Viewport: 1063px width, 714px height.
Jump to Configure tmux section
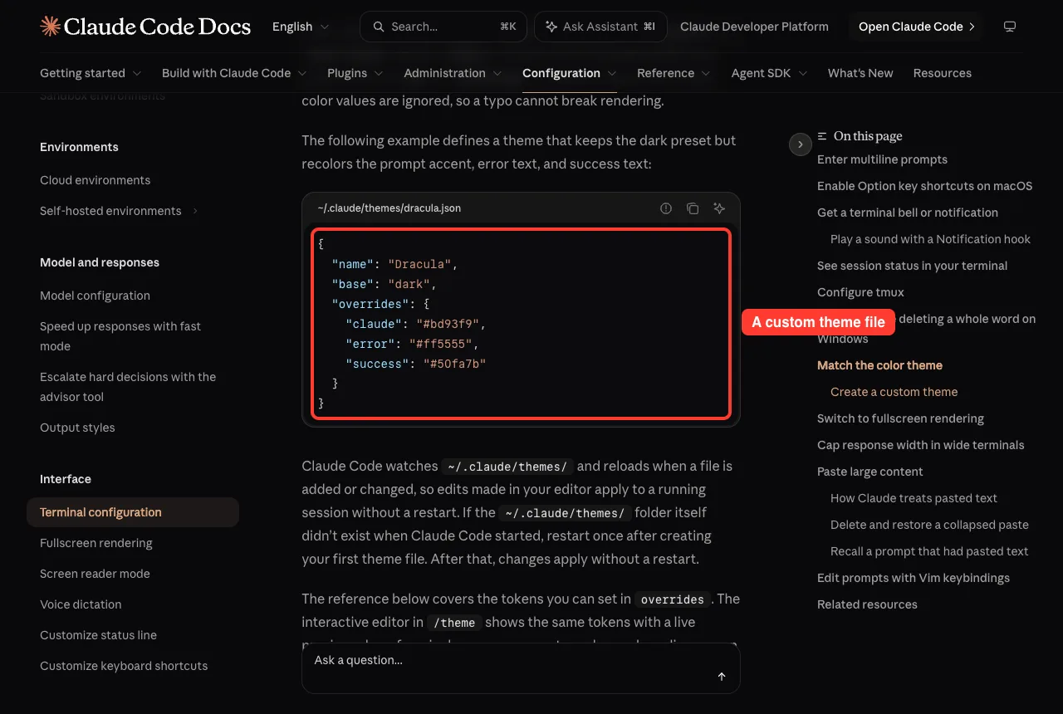click(860, 292)
